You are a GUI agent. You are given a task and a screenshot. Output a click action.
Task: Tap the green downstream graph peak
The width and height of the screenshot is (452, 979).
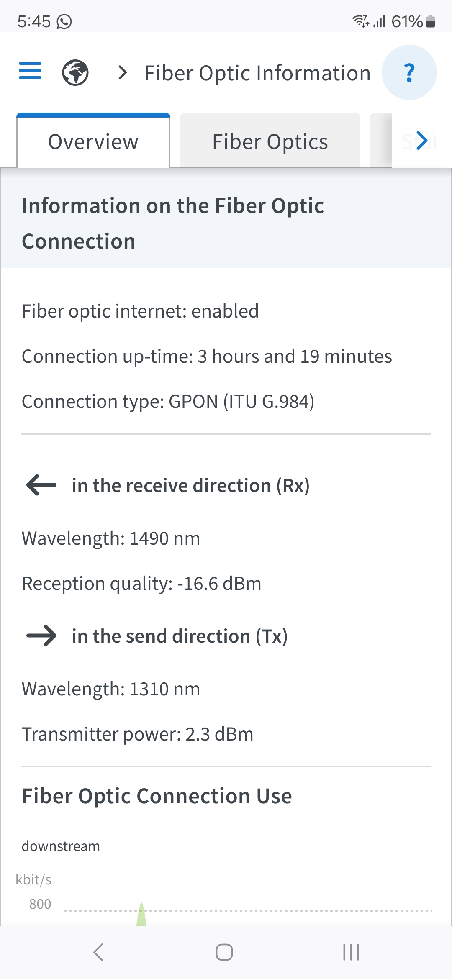click(141, 915)
